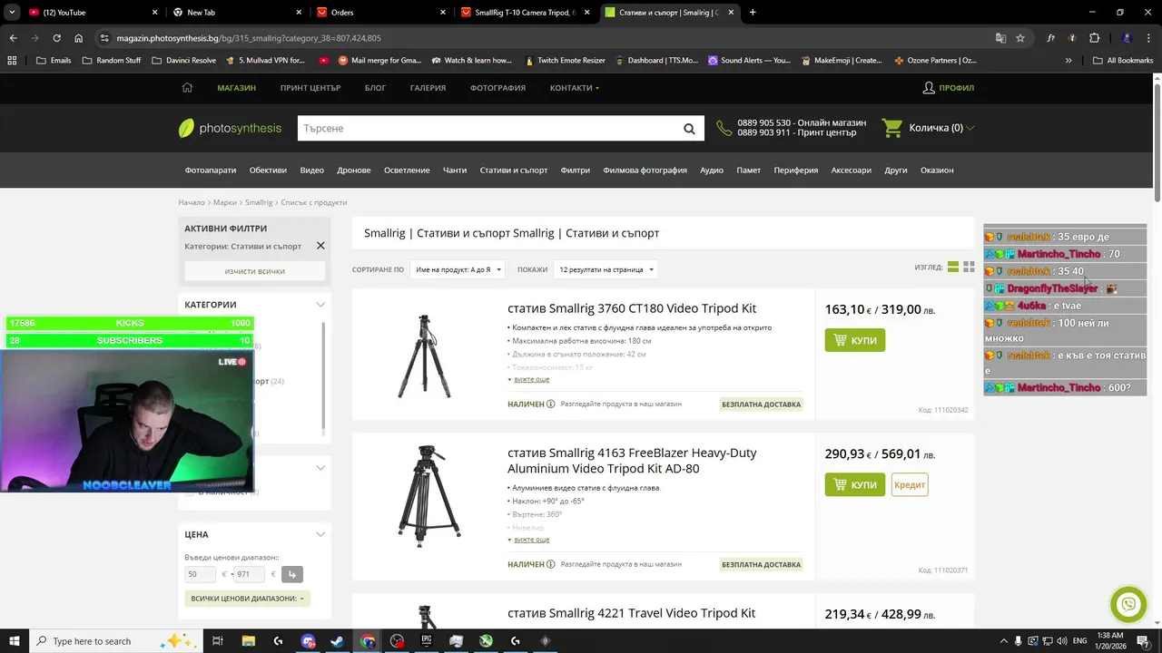
Task: Open the shopping cart icon
Action: (x=892, y=128)
